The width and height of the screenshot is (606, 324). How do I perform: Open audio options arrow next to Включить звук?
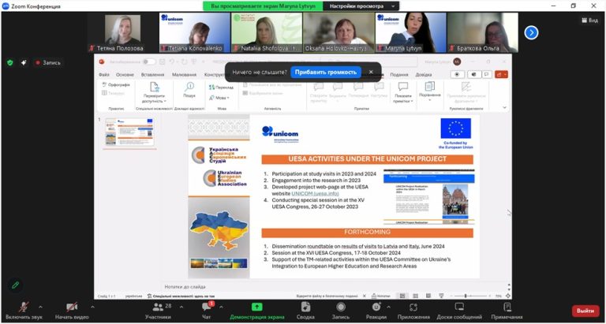[x=40, y=307]
